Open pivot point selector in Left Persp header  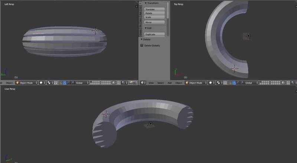50,83
